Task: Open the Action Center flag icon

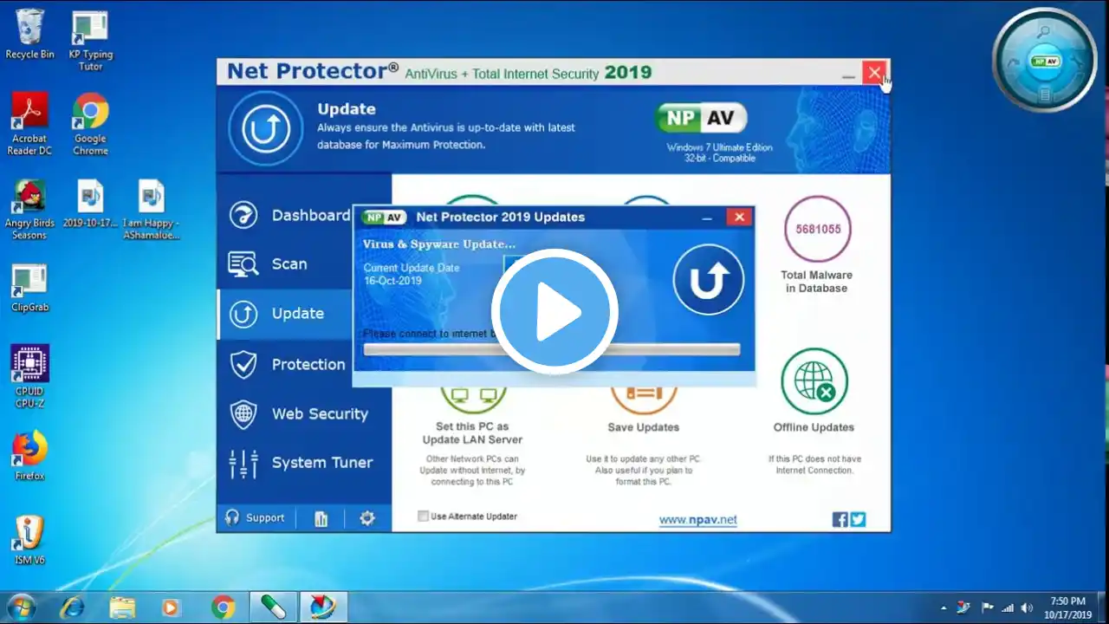Action: point(987,608)
